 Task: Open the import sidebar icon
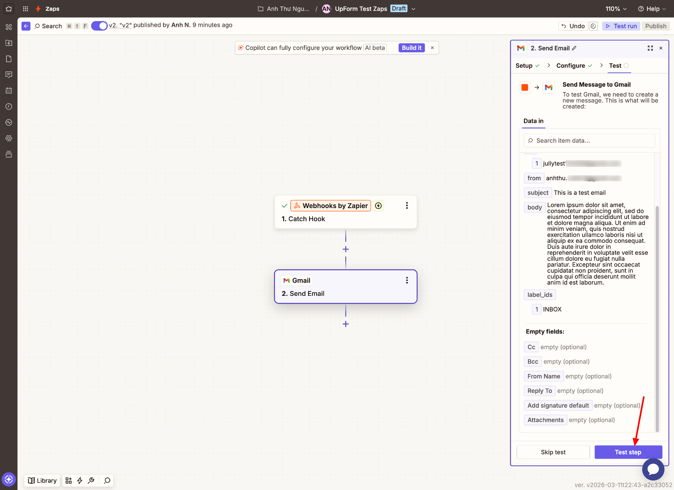9,43
